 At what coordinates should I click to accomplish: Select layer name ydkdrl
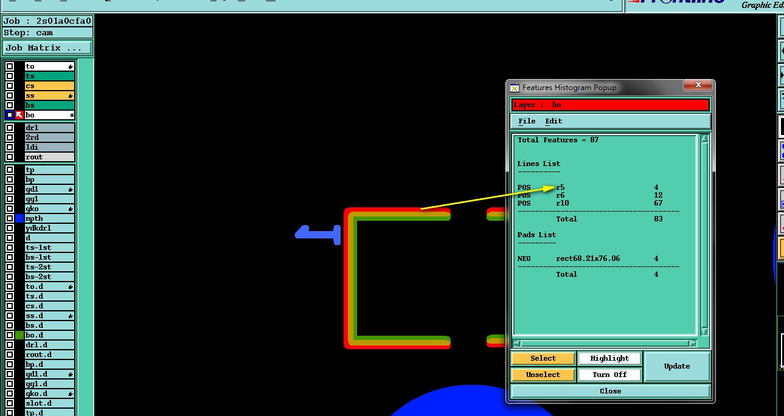49,228
